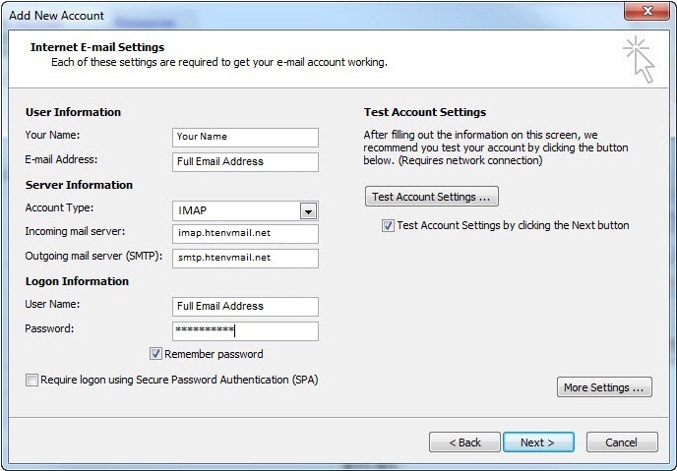Open More Settings dialog

point(604,387)
